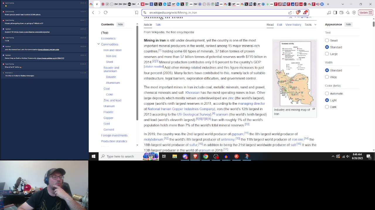This screenshot has width=375, height=210.
Task: Open Brave Rewards triangle icon
Action: tap(305, 12)
